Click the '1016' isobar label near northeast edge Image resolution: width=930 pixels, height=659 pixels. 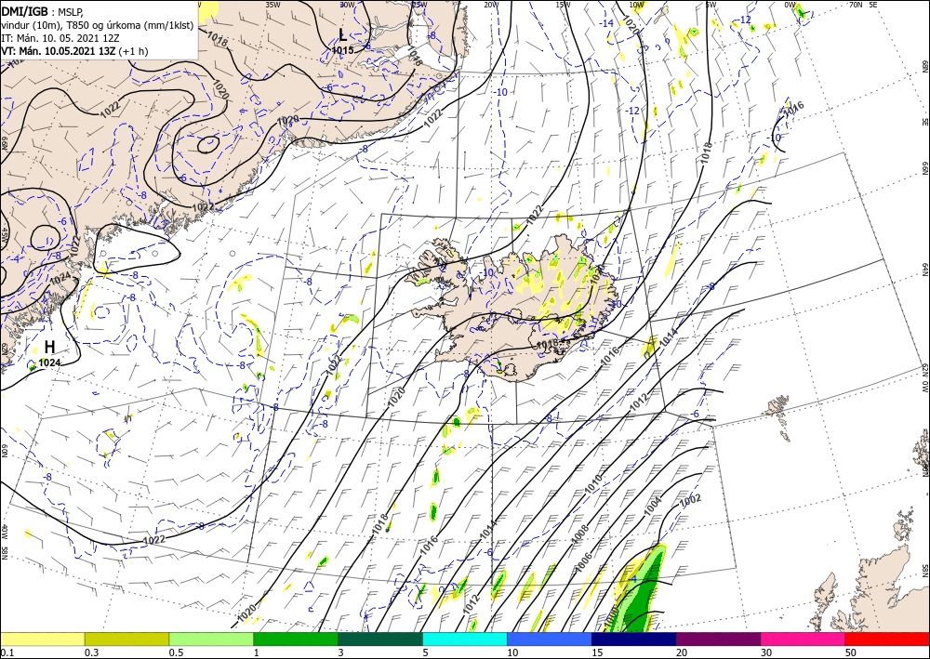click(x=793, y=109)
